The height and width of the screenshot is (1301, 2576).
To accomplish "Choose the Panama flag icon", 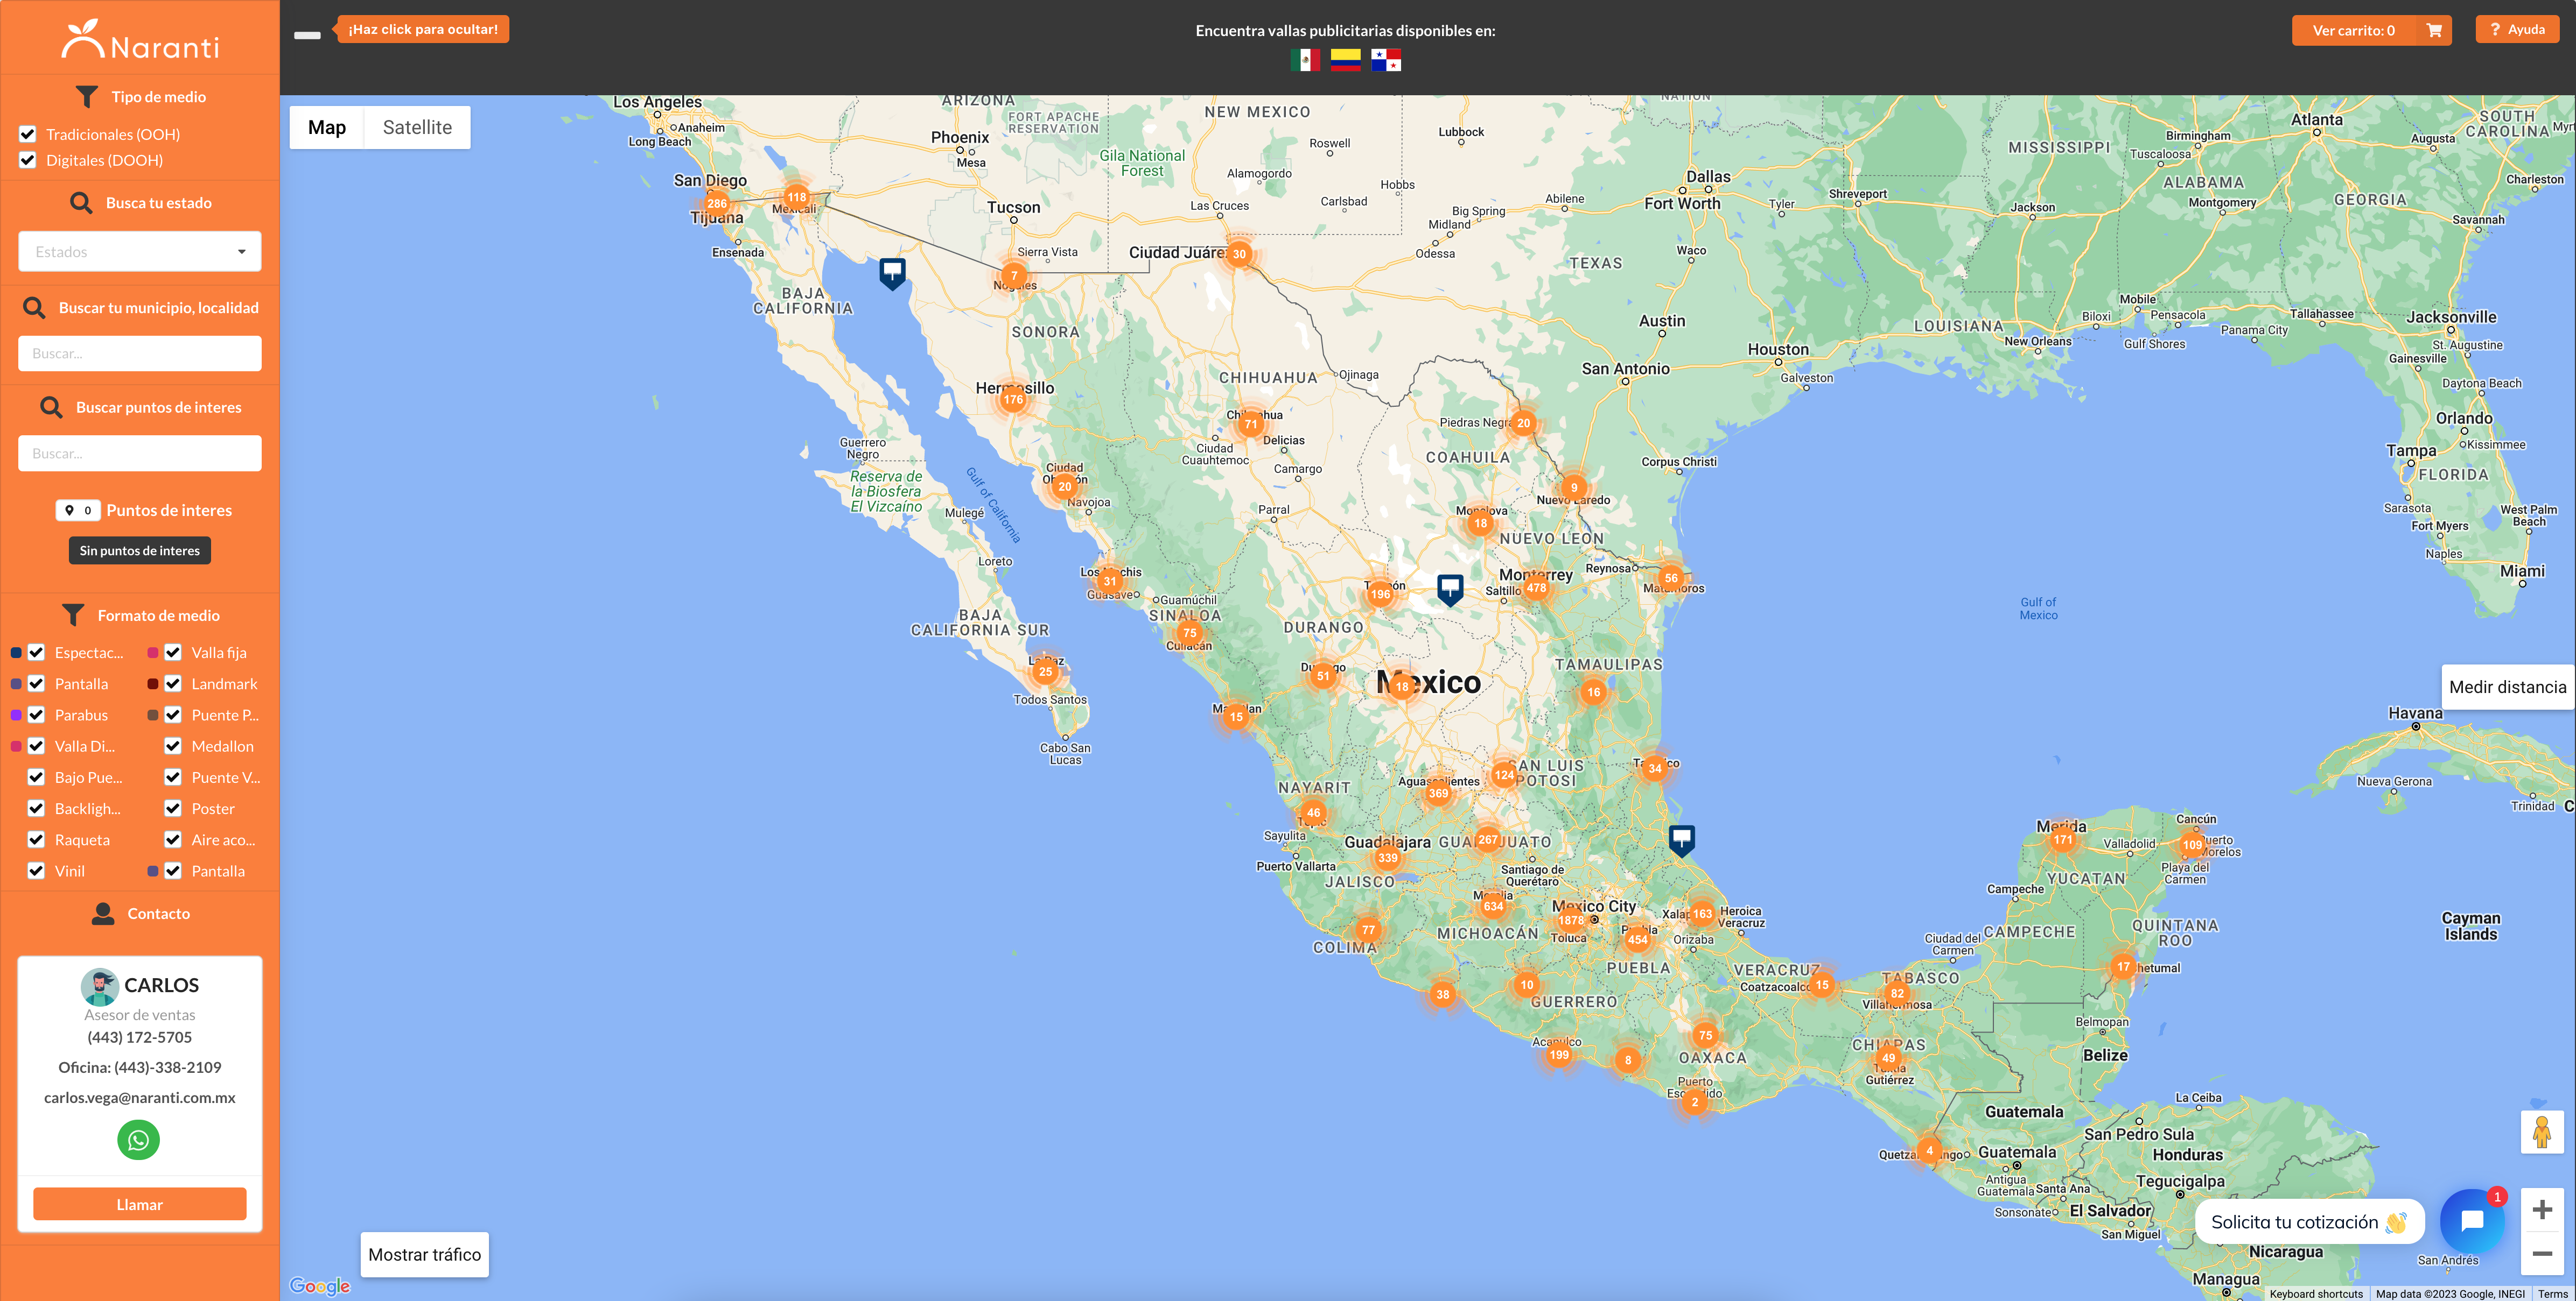I will click(1386, 61).
